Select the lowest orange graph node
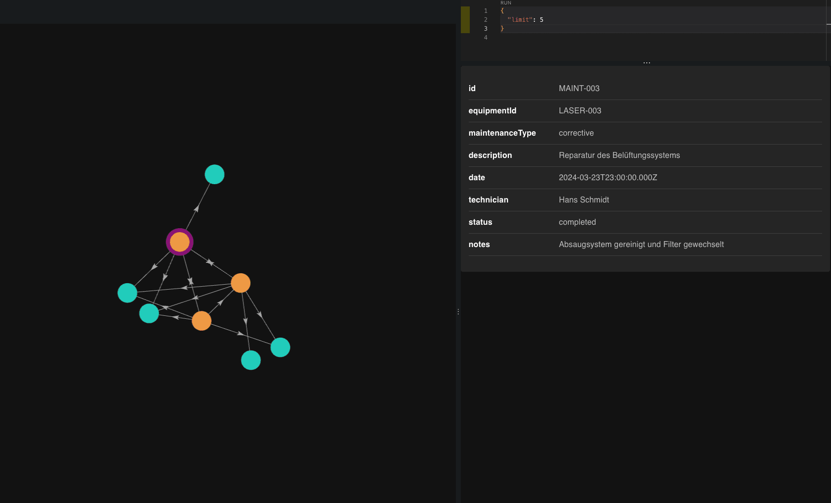Viewport: 831px width, 503px height. [x=201, y=321]
